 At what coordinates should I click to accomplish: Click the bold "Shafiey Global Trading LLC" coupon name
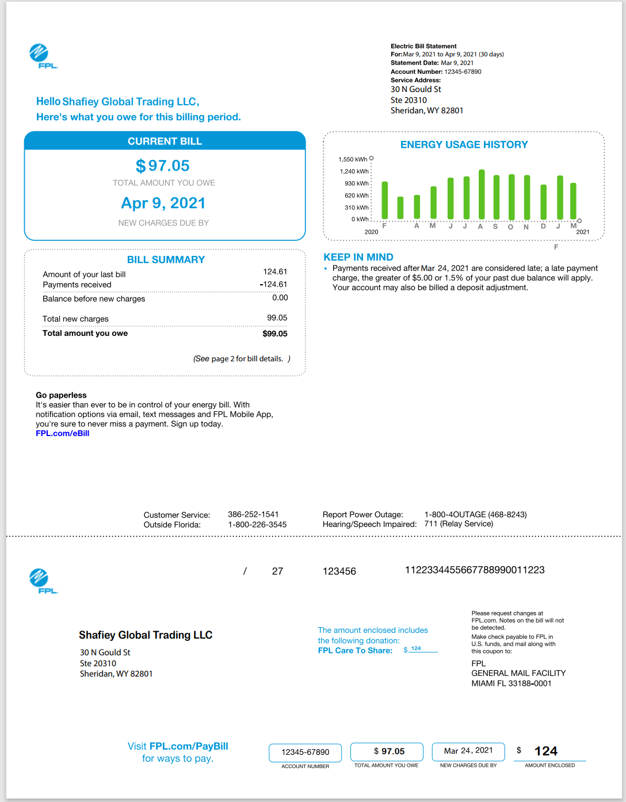[x=146, y=635]
